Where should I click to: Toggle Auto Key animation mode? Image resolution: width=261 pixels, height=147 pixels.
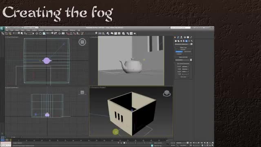tap(173, 143)
